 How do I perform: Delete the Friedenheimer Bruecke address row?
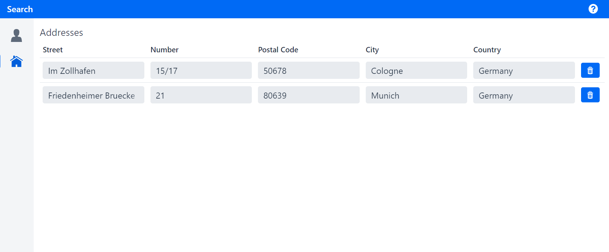pyautogui.click(x=590, y=95)
